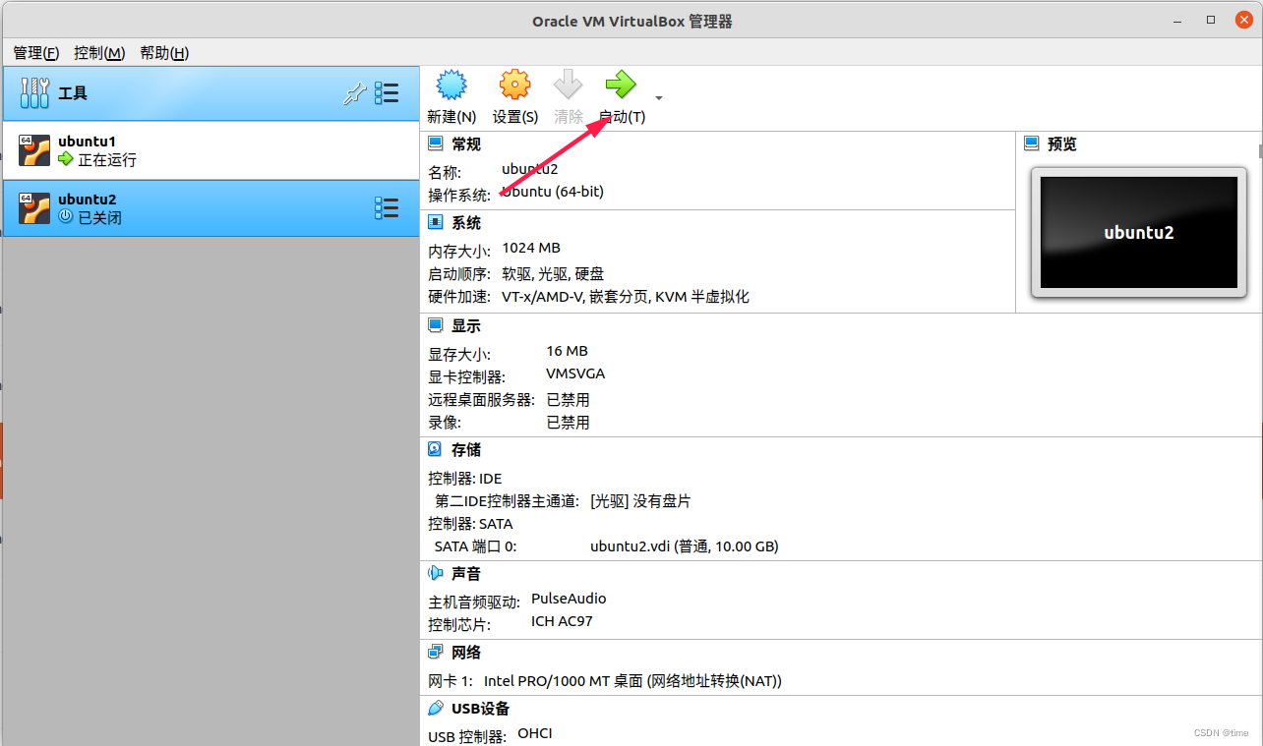The width and height of the screenshot is (1263, 746).
Task: Click 'Intel PRO/1000 MT 桌面' network adapter text
Action: [x=564, y=681]
